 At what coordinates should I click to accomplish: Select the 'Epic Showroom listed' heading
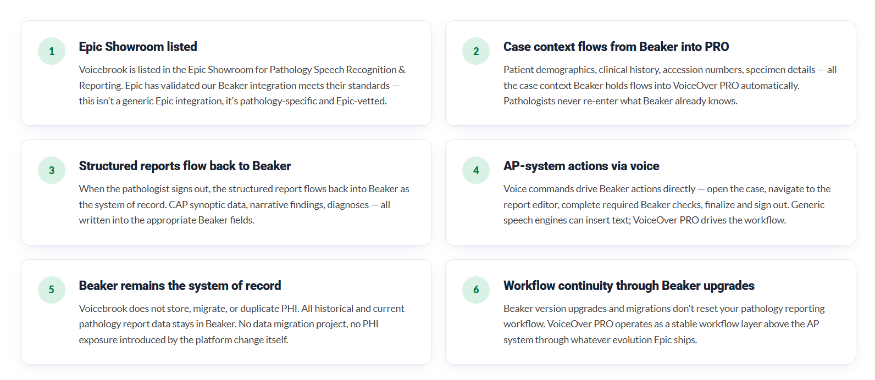pos(138,47)
